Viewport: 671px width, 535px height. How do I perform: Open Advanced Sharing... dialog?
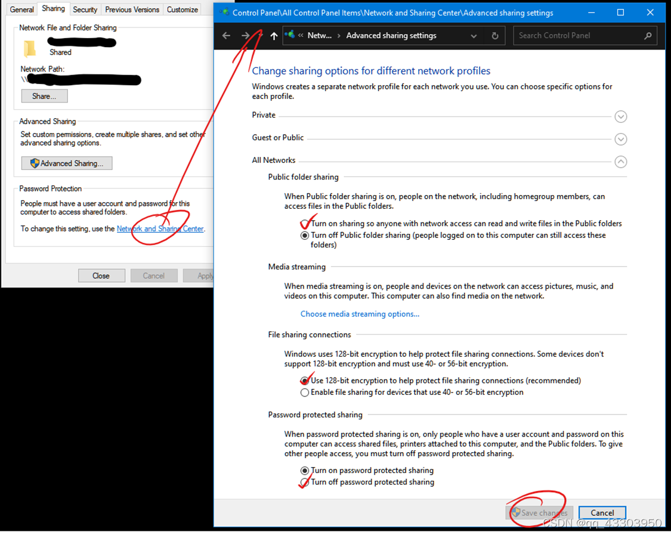(67, 163)
